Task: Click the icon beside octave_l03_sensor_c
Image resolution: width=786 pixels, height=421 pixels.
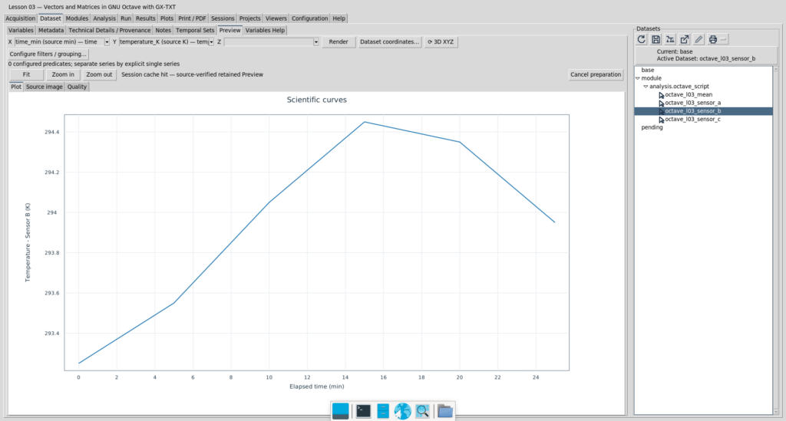Action: coord(661,120)
